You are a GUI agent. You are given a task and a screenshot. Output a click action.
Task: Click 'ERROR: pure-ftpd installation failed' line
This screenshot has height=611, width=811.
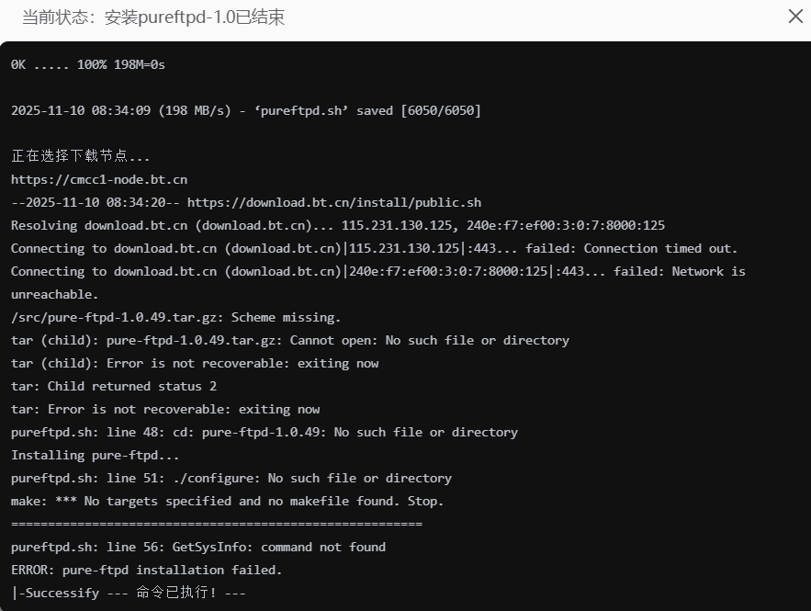(147, 570)
